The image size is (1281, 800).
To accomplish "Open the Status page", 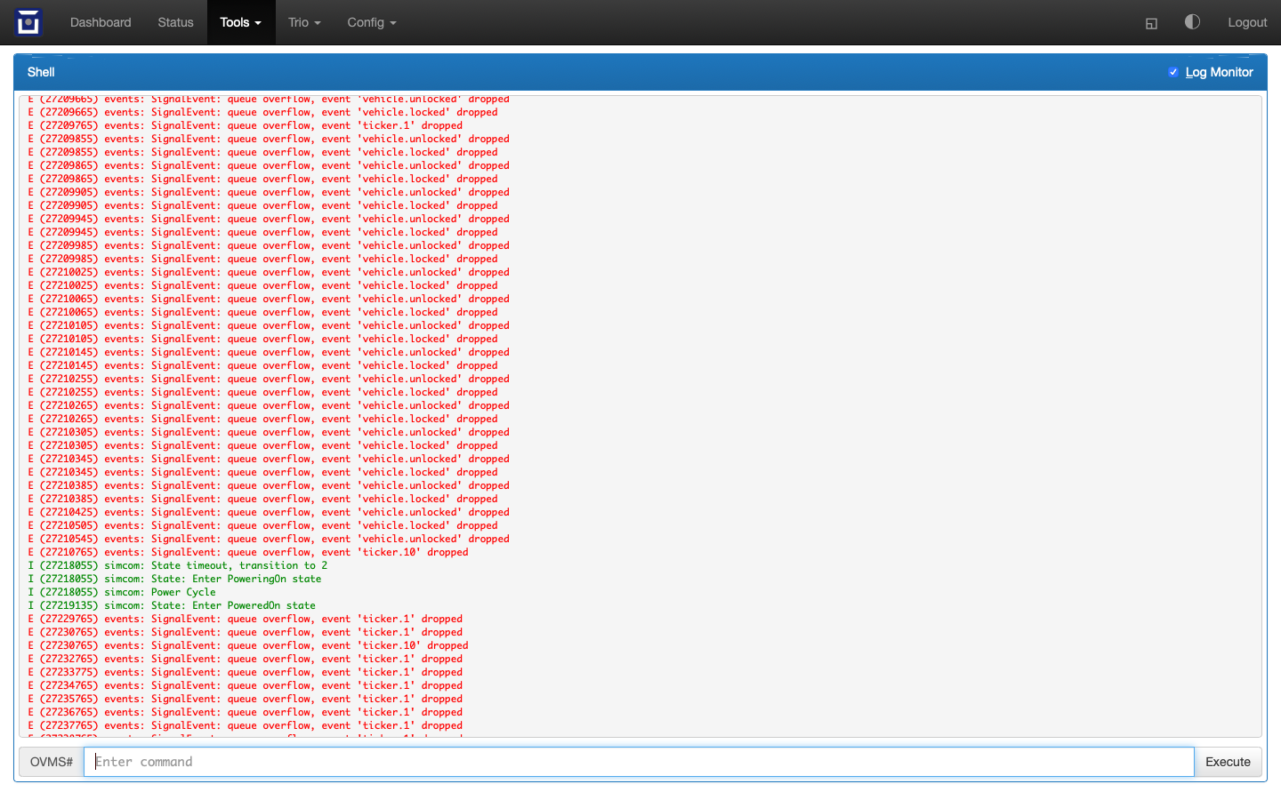I will 175,22.
